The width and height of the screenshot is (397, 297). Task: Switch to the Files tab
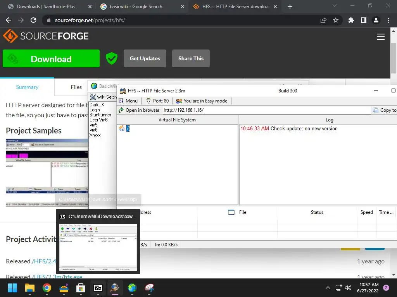[x=76, y=87]
